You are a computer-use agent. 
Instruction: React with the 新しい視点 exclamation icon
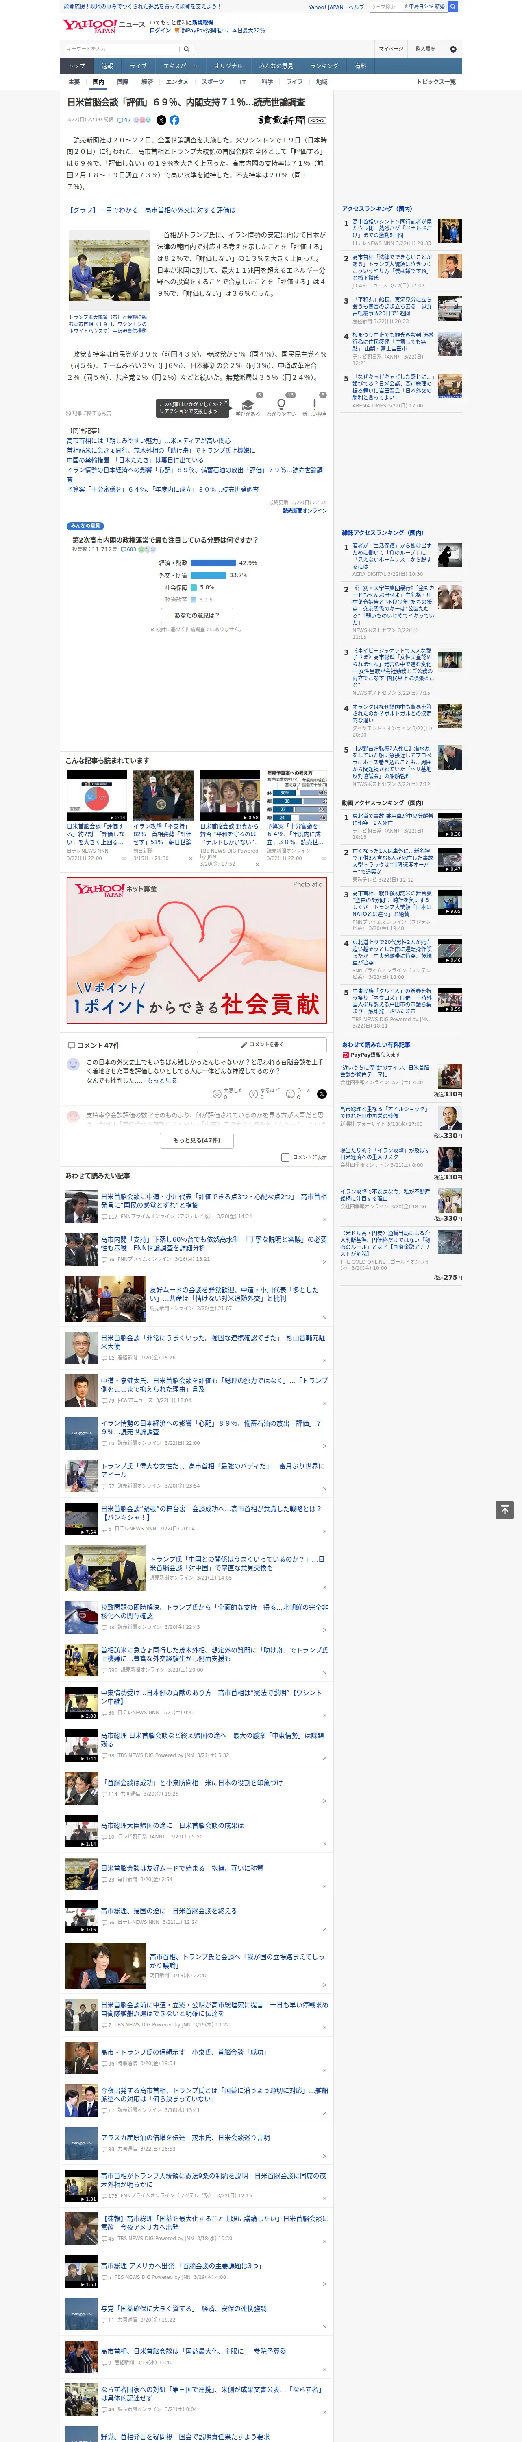[x=315, y=405]
